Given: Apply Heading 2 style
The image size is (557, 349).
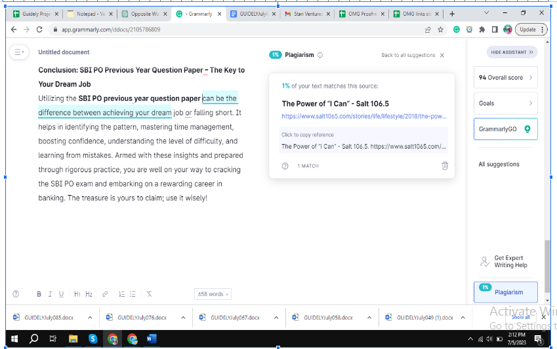Looking at the screenshot, I should tap(89, 294).
